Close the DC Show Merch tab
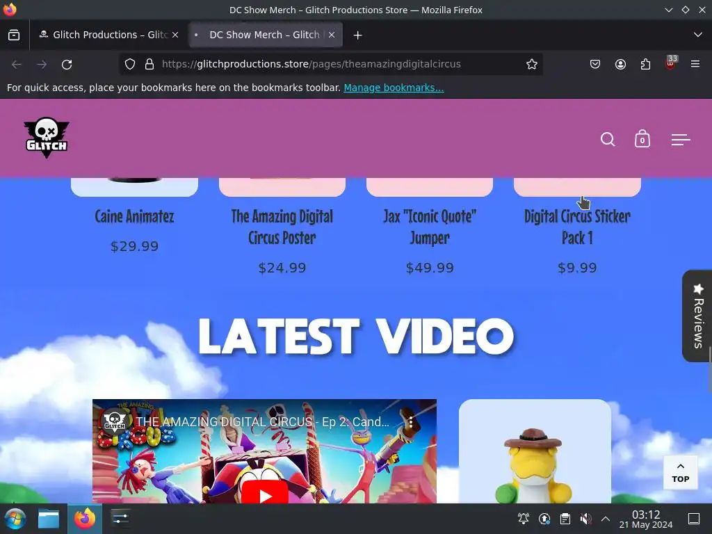This screenshot has width=712, height=534. [332, 35]
